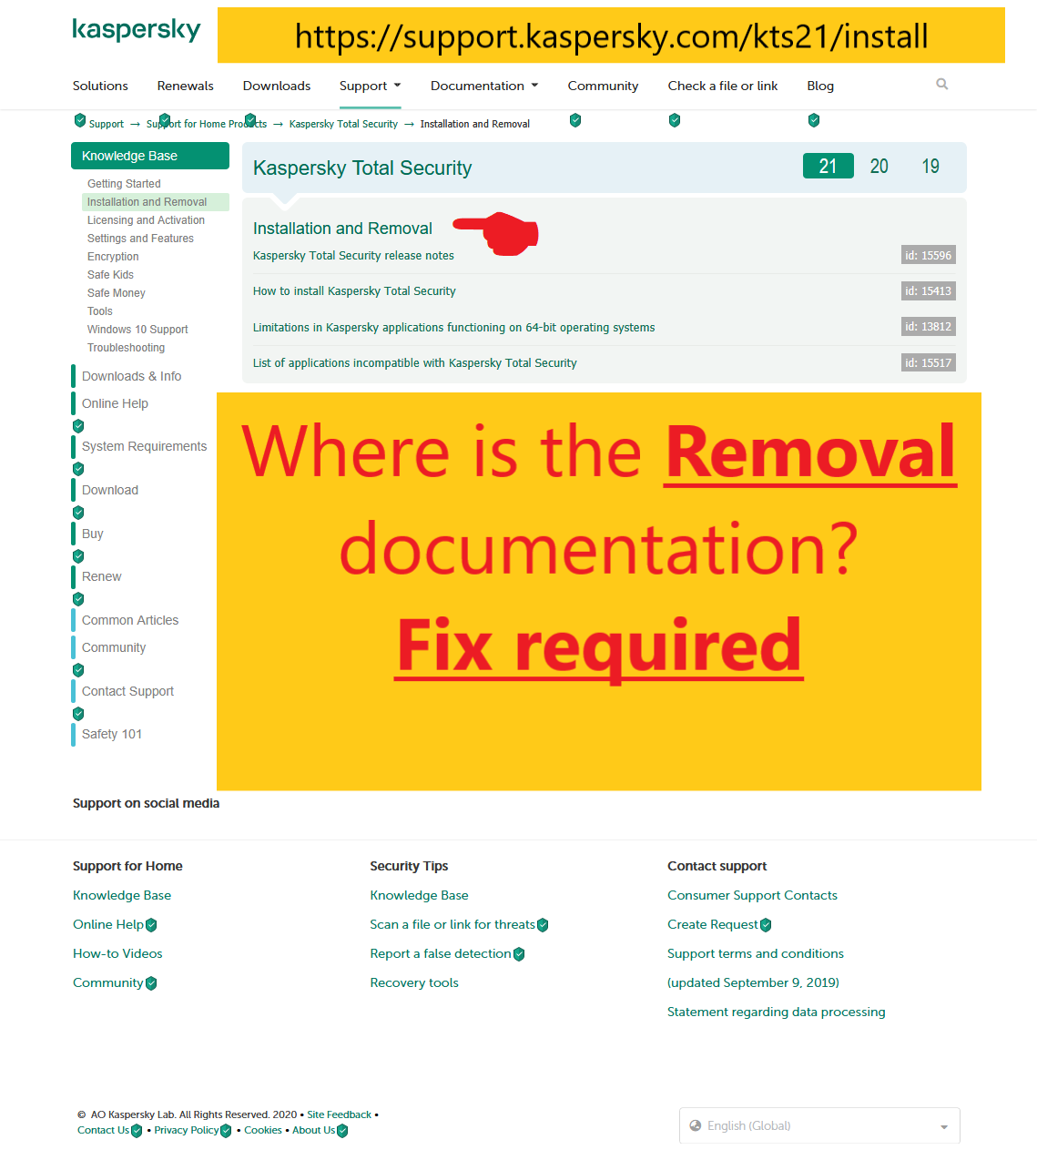Expand the Support menu arrow
The image size is (1037, 1160).
pos(397,86)
